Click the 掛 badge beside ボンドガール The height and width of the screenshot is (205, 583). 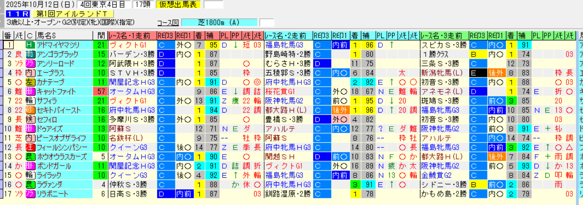[x=30, y=166]
